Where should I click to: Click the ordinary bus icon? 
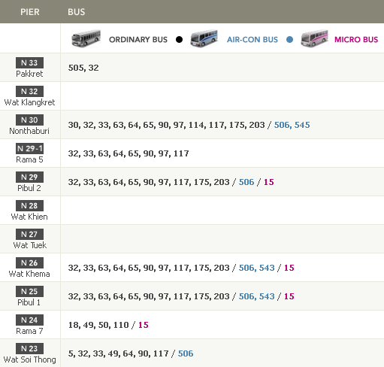point(86,38)
